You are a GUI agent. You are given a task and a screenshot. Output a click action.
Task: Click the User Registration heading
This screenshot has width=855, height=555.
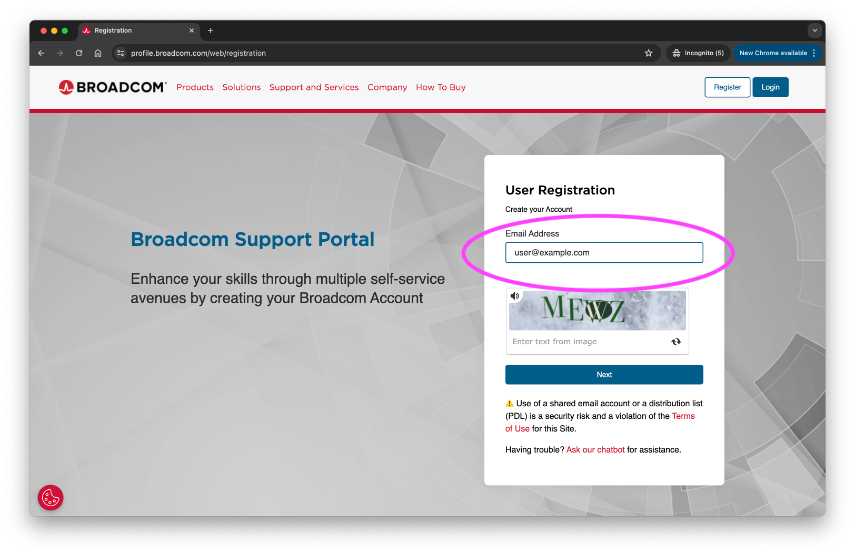[560, 190]
